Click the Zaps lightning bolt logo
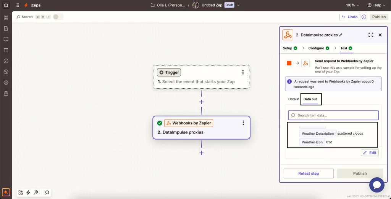391x199 pixels. (26, 5)
